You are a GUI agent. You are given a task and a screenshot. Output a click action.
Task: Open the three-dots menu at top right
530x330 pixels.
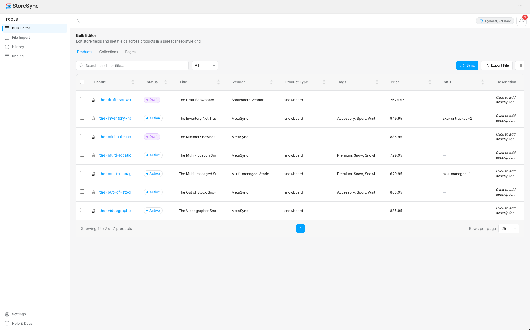520,6
